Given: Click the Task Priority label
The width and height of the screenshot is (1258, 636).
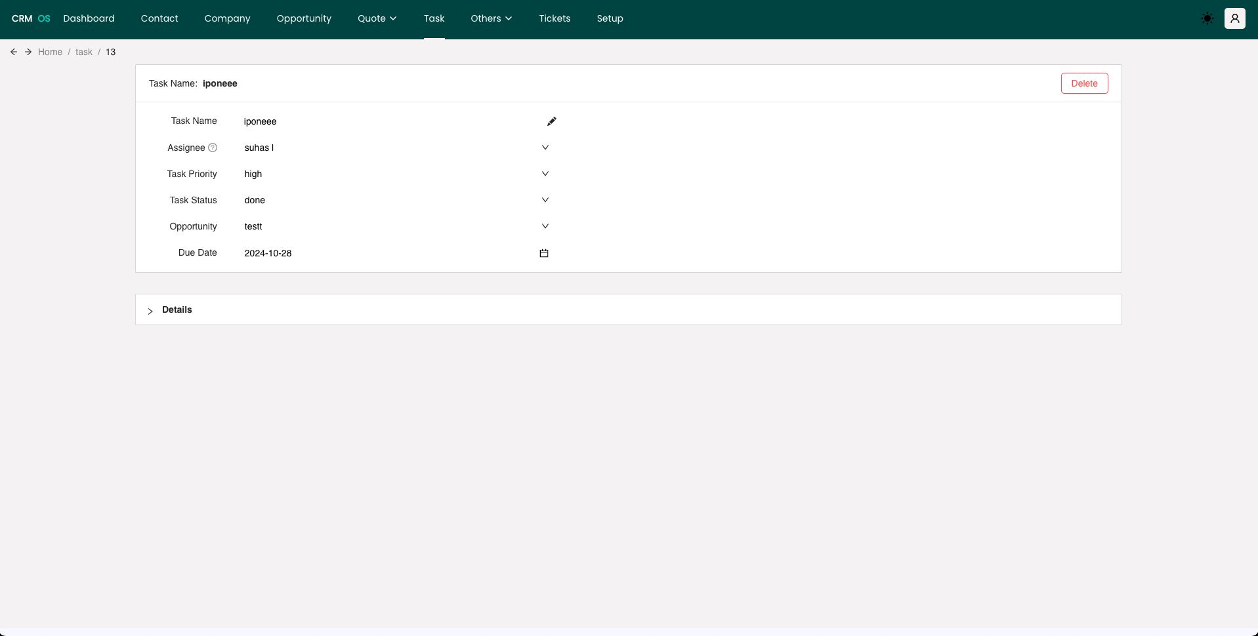Looking at the screenshot, I should [x=192, y=174].
